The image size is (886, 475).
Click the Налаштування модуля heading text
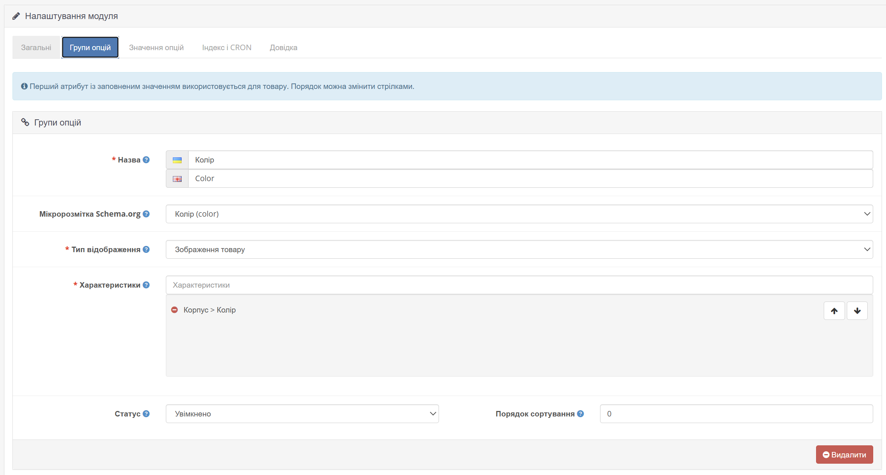[x=71, y=16]
